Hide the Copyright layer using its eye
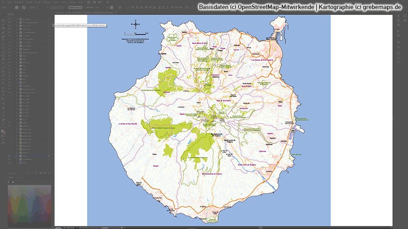This screenshot has height=229, width=408. [x=10, y=19]
